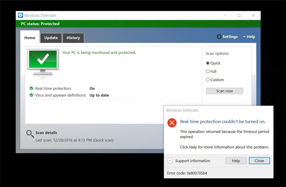The image size is (286, 187).
Task: Click the red error X icon in dialog
Action: pyautogui.click(x=172, y=123)
